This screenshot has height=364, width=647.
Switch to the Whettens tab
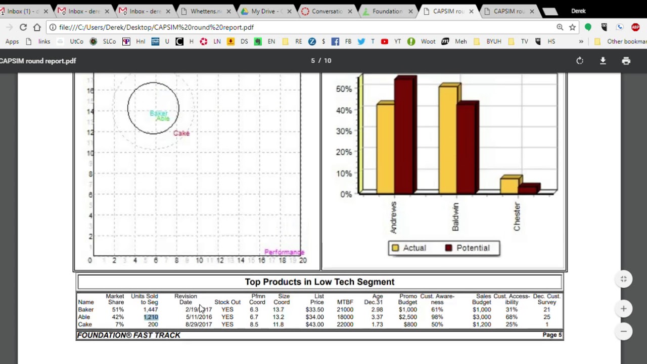(x=206, y=11)
